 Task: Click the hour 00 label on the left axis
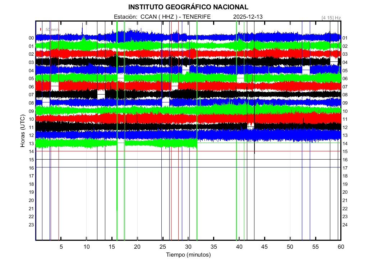[31, 38]
